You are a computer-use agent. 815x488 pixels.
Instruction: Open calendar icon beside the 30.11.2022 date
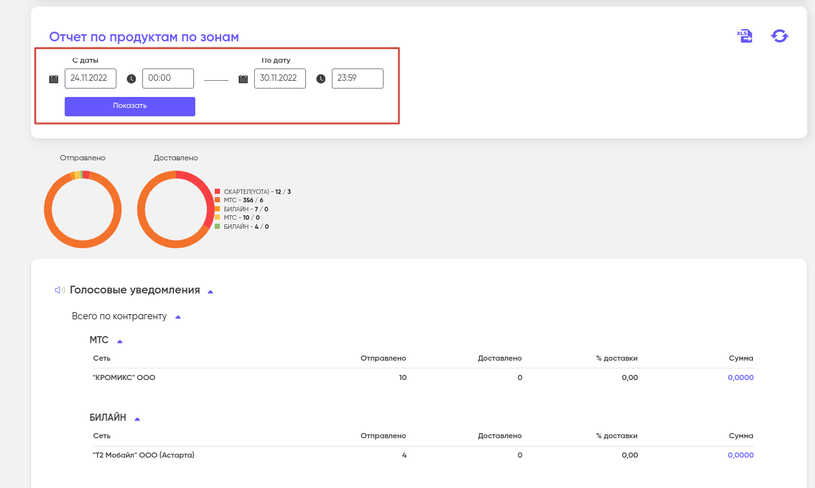pyautogui.click(x=243, y=79)
